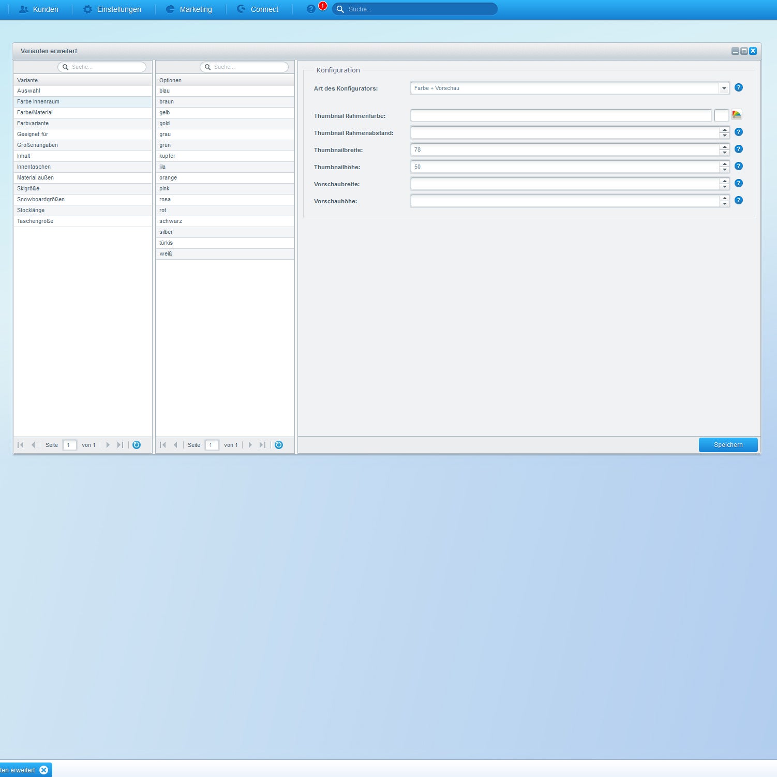Show help for Thumbnail Rahmenabstand
This screenshot has height=777, width=777.
tap(739, 132)
